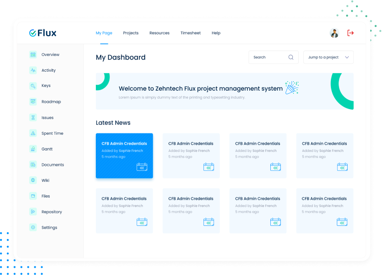The height and width of the screenshot is (275, 382).
Task: Open the Help menu item
Action: pos(216,33)
